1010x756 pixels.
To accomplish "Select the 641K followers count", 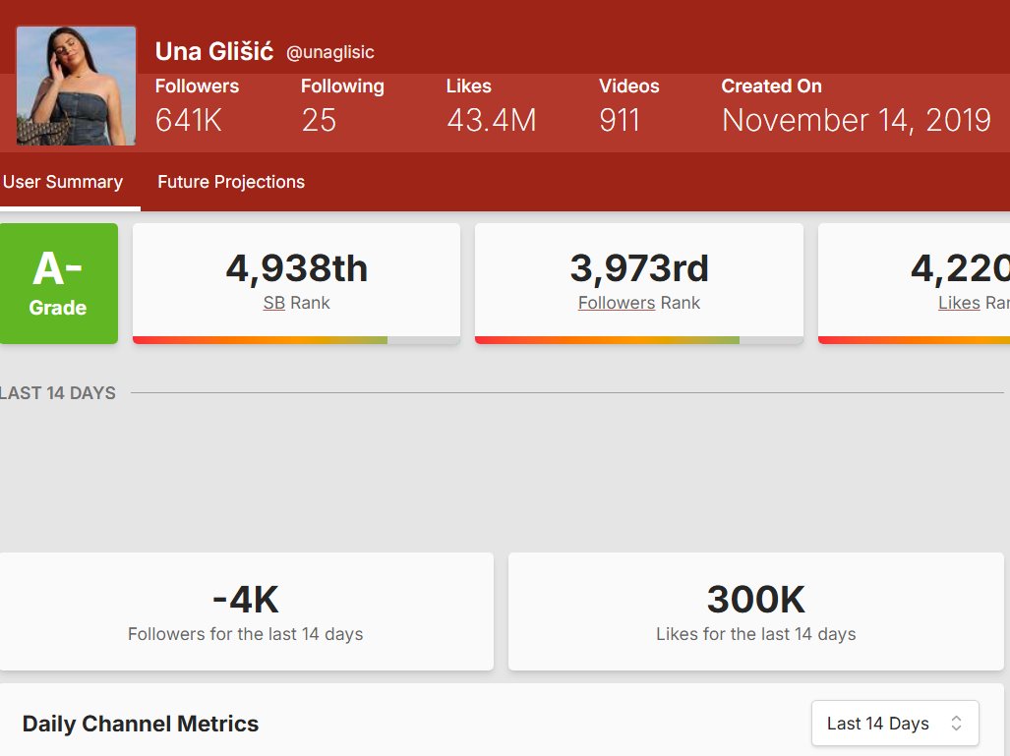I will pyautogui.click(x=189, y=120).
